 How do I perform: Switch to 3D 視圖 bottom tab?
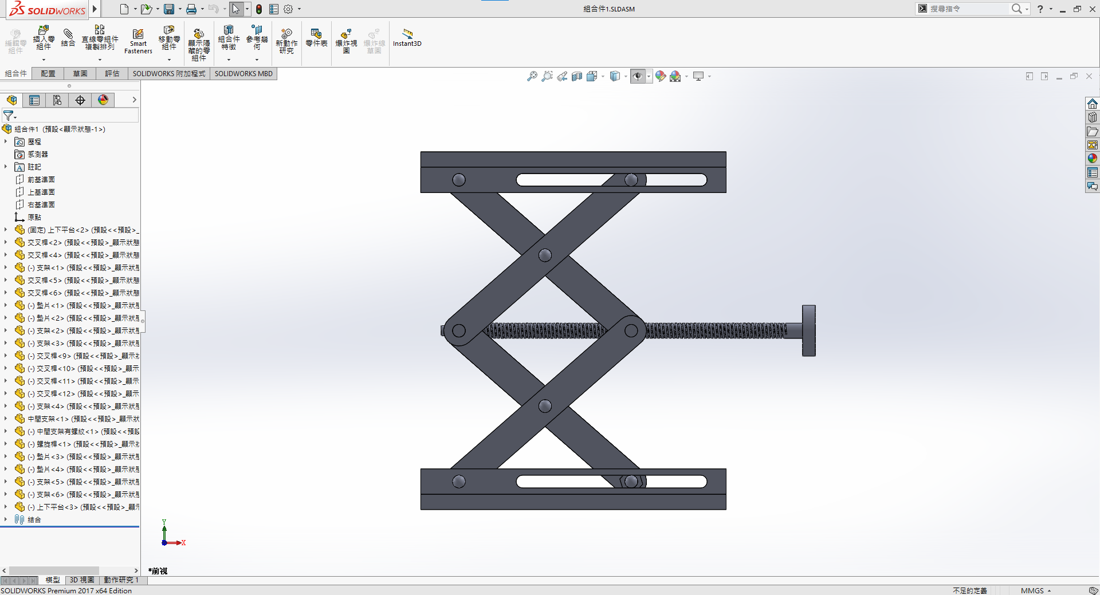(x=82, y=580)
